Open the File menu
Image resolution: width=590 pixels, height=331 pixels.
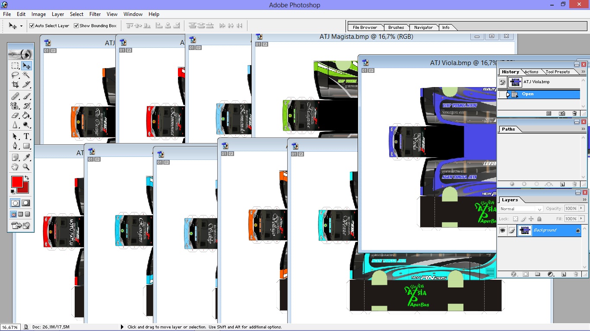pos(7,14)
